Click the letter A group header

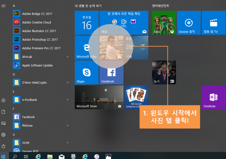pyautogui.click(x=14, y=6)
